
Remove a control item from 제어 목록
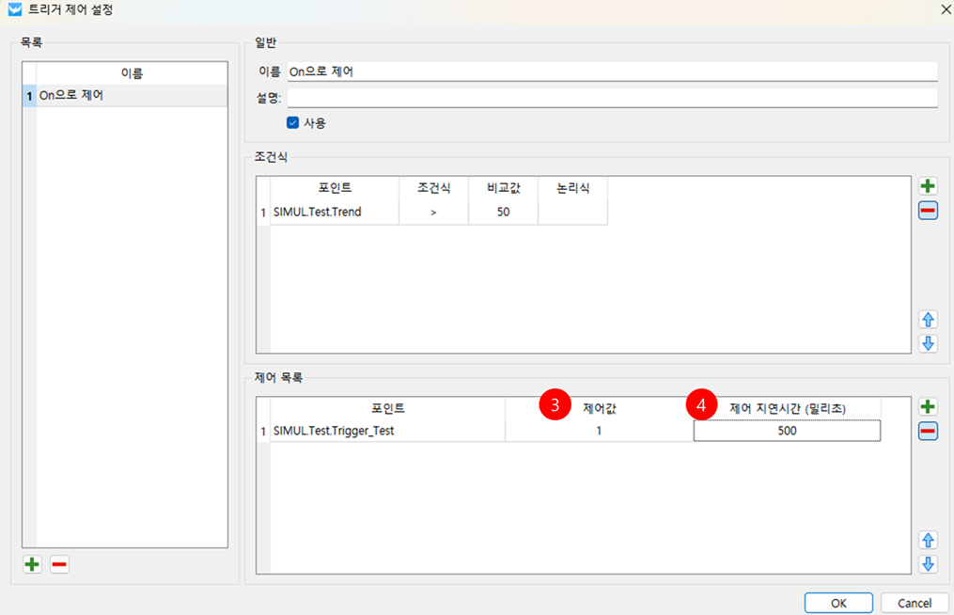tap(928, 432)
